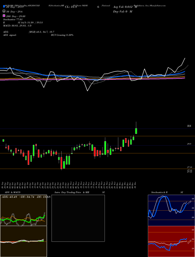The image size is (195, 257).
Task: Click the magenta 200 Day EMA legend swatch
Action: point(4,16)
